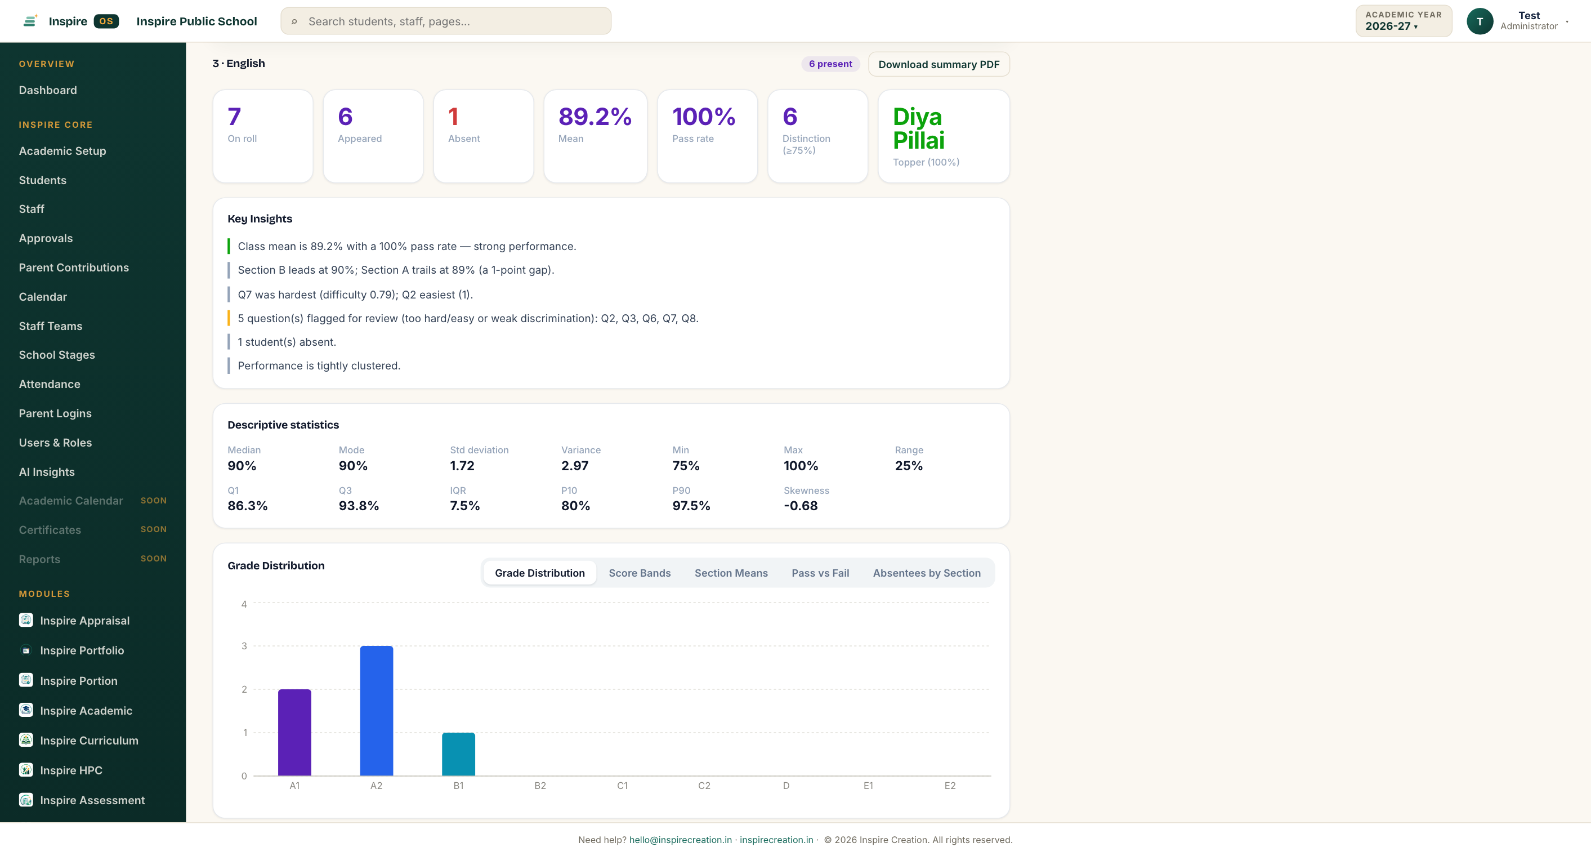
Task: Click the 89.2% Mean stat card
Action: tap(596, 136)
